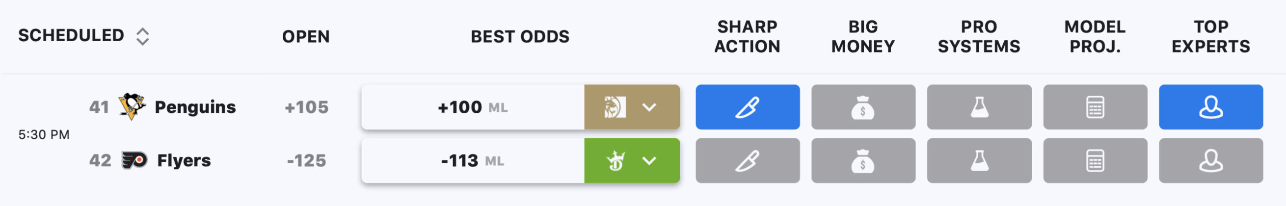Open Penguins Pro Systems flask icon
Image resolution: width=1286 pixels, height=206 pixels.
979,107
